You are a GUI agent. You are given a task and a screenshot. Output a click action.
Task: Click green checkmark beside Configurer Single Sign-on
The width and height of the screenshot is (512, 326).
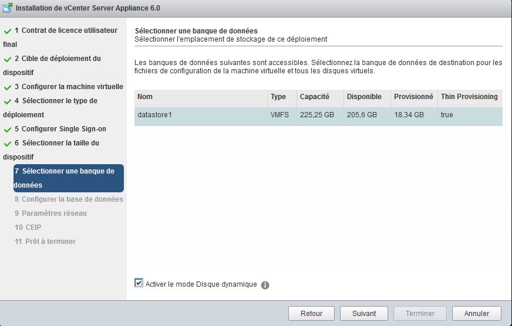click(x=7, y=129)
